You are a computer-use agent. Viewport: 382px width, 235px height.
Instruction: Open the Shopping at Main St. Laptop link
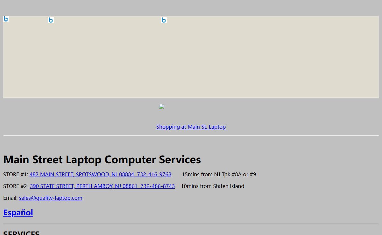coord(191,127)
